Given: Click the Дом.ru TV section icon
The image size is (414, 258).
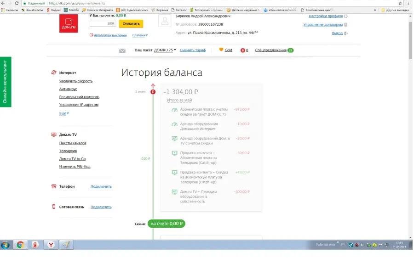Looking at the screenshot, I should click(x=54, y=135).
